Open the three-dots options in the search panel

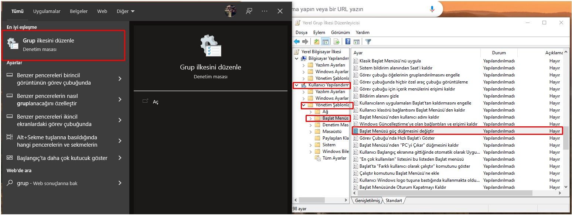point(265,11)
